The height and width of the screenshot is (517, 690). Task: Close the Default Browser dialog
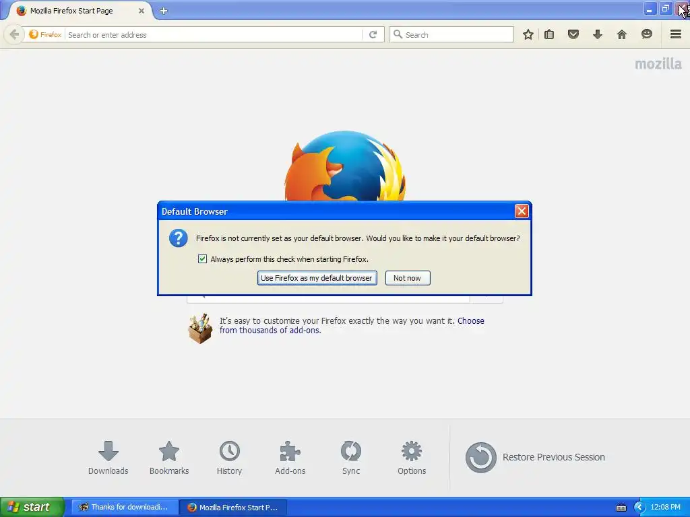point(522,211)
